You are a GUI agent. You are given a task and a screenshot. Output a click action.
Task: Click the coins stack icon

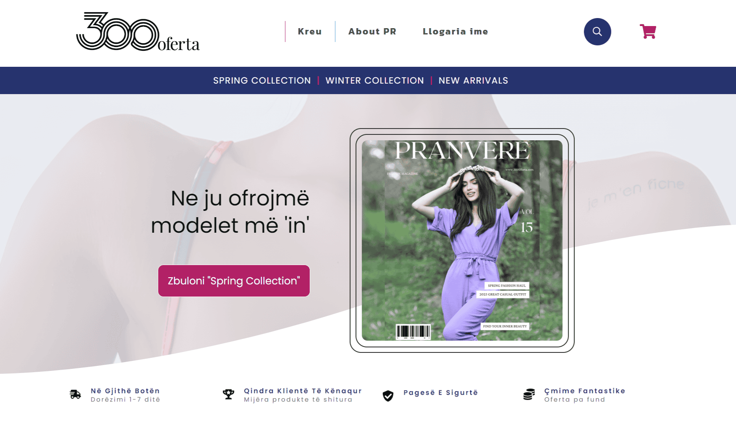pos(529,394)
